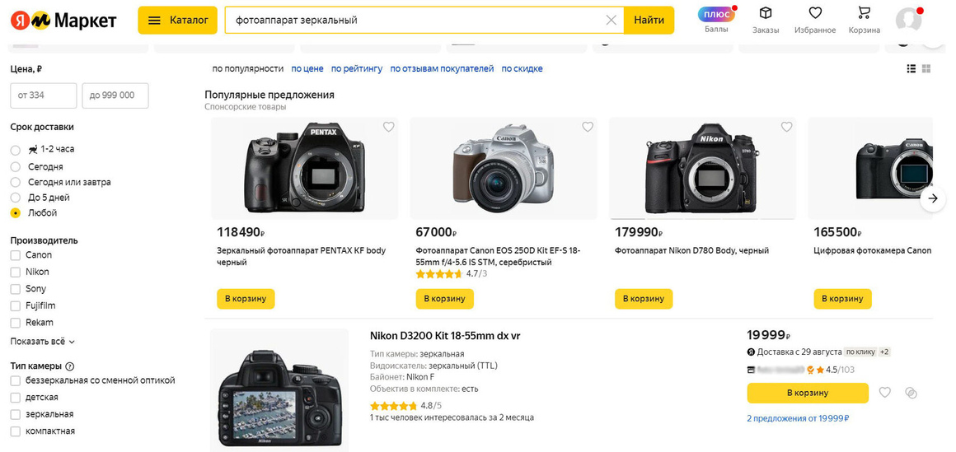Viewport: 956px width, 452px height.
Task: Clear the search field with X icon
Action: pos(611,20)
